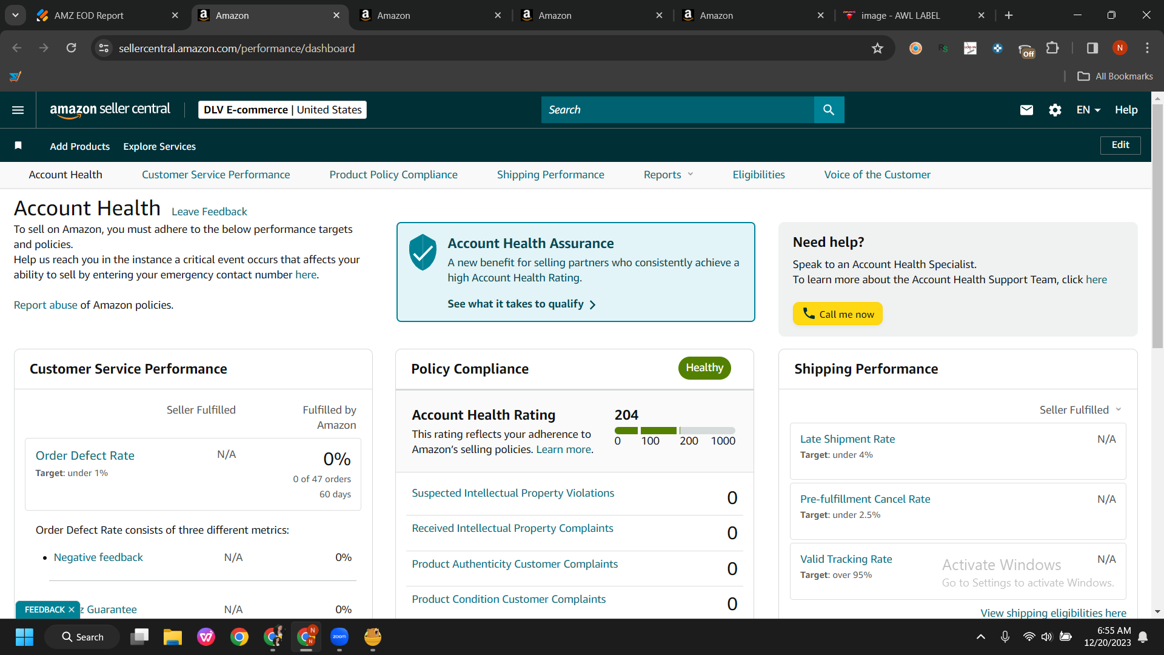
Task: Open Product Condition Customer Complaints
Action: [509, 599]
